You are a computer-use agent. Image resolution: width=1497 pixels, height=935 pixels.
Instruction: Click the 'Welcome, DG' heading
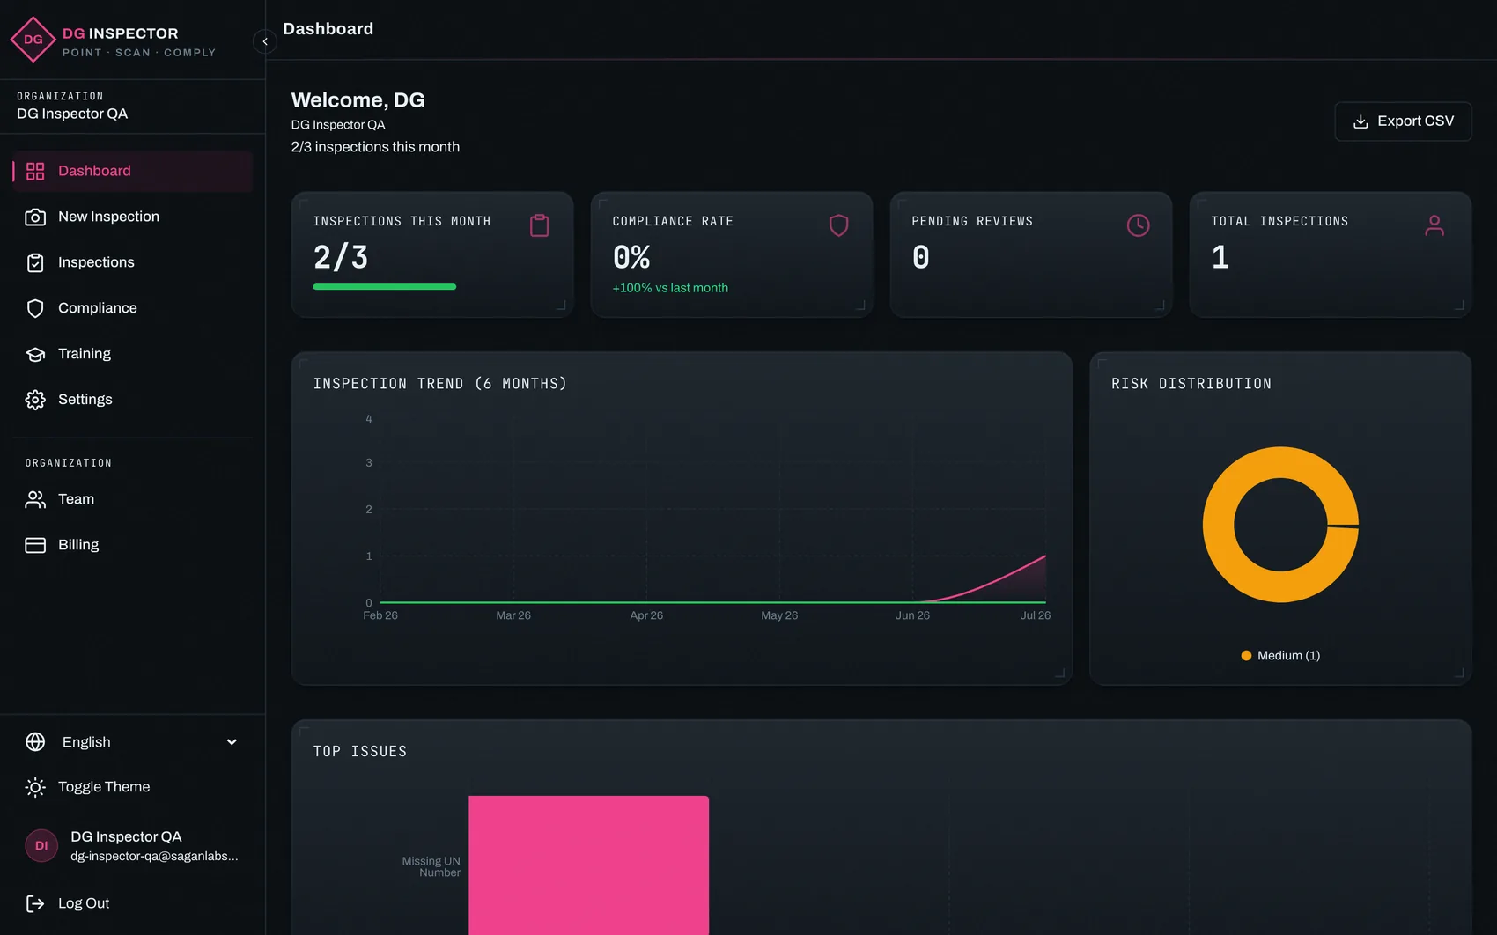pyautogui.click(x=358, y=99)
